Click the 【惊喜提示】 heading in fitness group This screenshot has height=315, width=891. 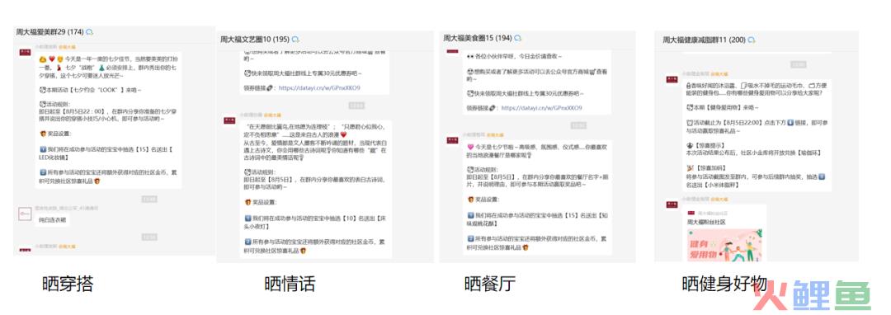pyautogui.click(x=709, y=145)
